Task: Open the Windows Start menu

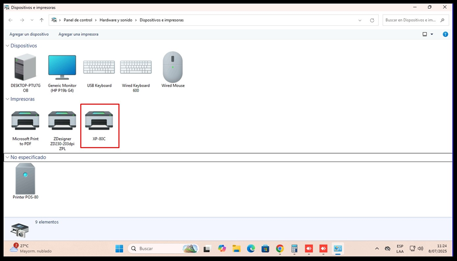Action: [119, 248]
